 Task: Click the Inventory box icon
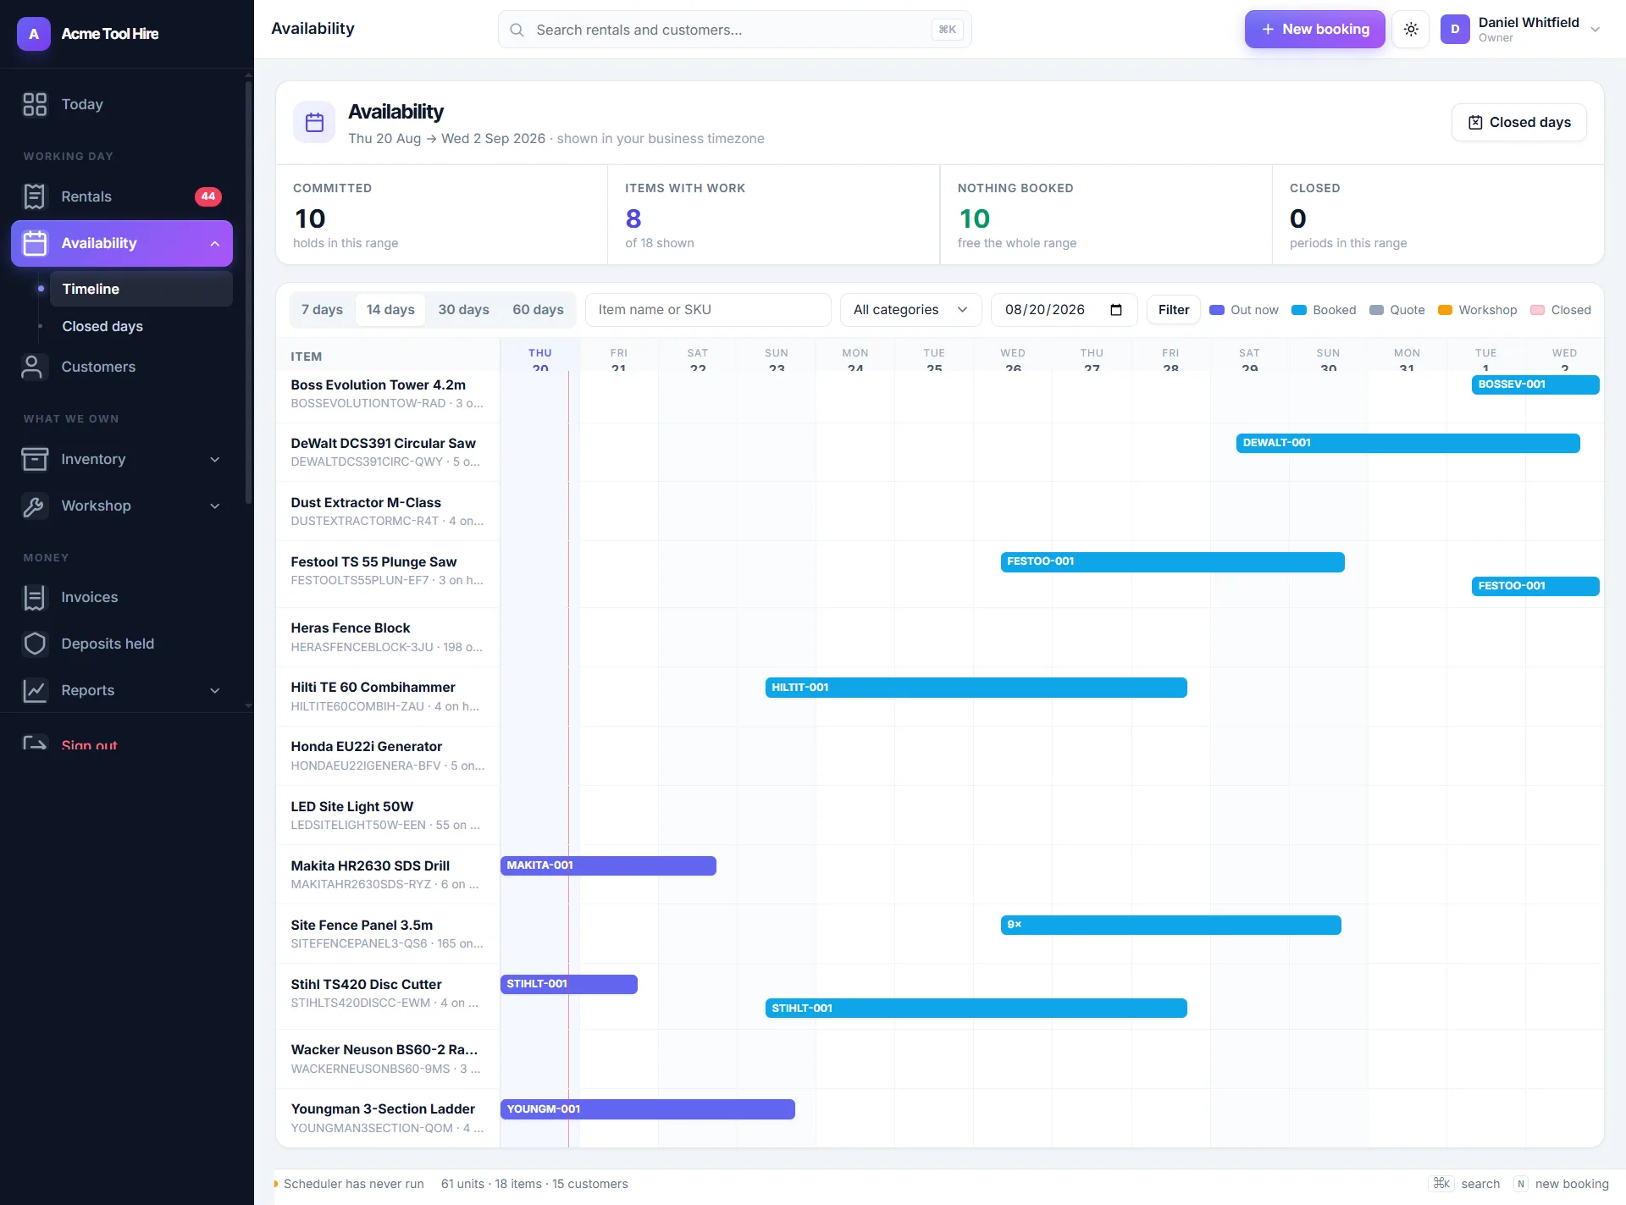click(x=35, y=459)
